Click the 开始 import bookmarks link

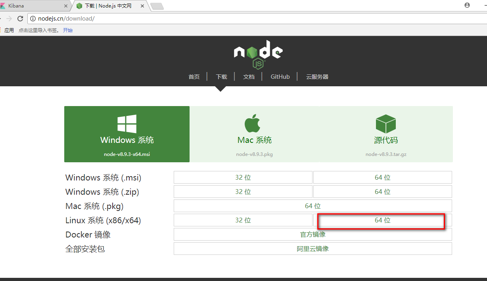(68, 30)
